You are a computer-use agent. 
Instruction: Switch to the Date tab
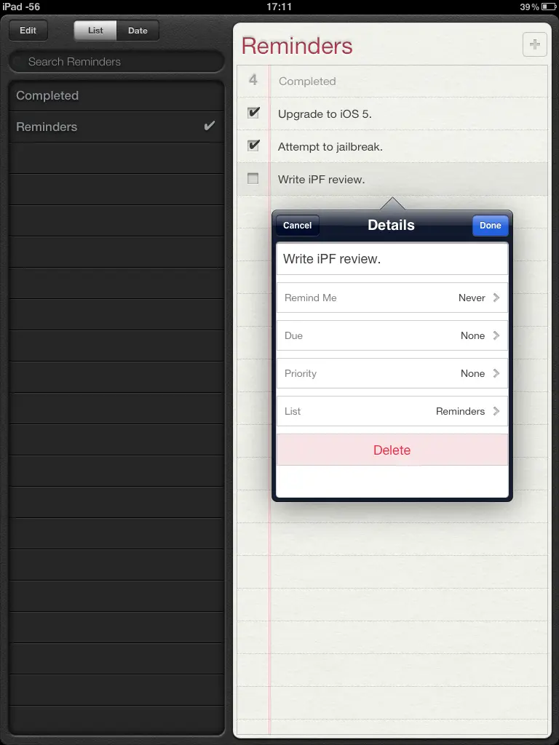point(138,31)
